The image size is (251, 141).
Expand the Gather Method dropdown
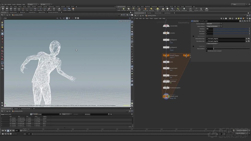[x=213, y=26]
